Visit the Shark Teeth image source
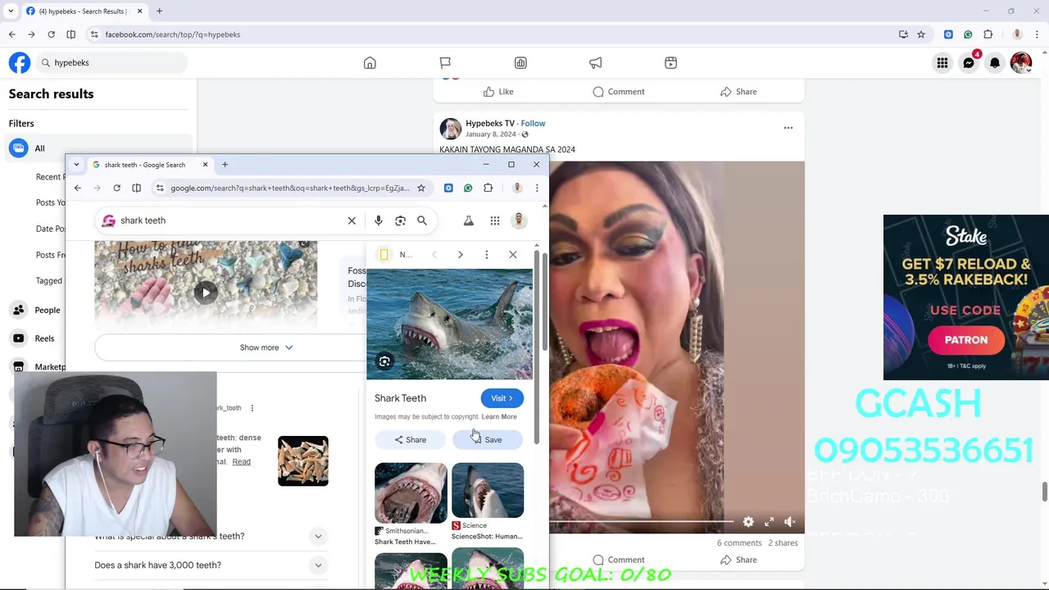Screen dimensions: 1049x590 [x=502, y=398]
